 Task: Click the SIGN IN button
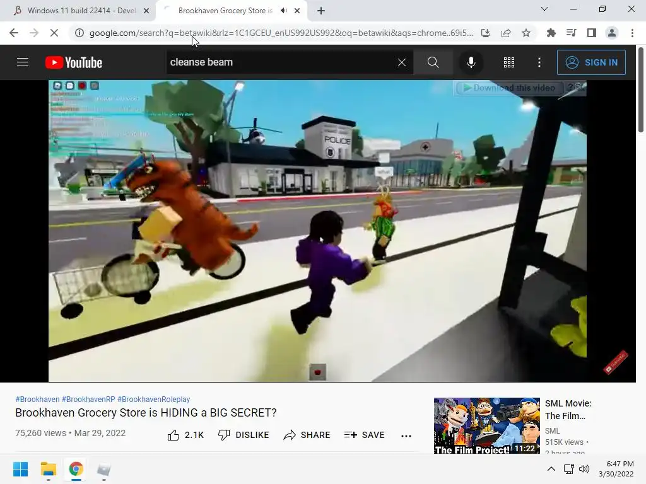coord(591,62)
